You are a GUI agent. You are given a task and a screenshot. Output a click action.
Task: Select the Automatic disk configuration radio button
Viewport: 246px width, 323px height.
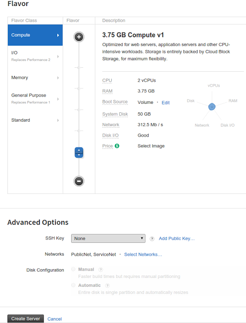pos(73,285)
